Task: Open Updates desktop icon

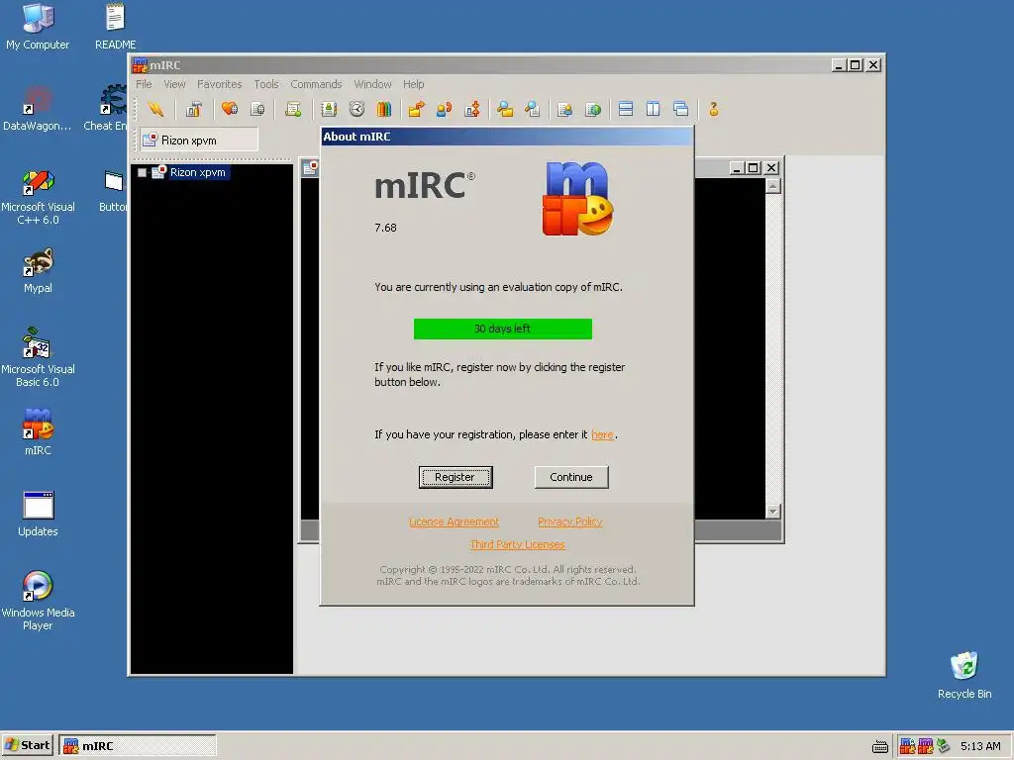Action: (38, 514)
